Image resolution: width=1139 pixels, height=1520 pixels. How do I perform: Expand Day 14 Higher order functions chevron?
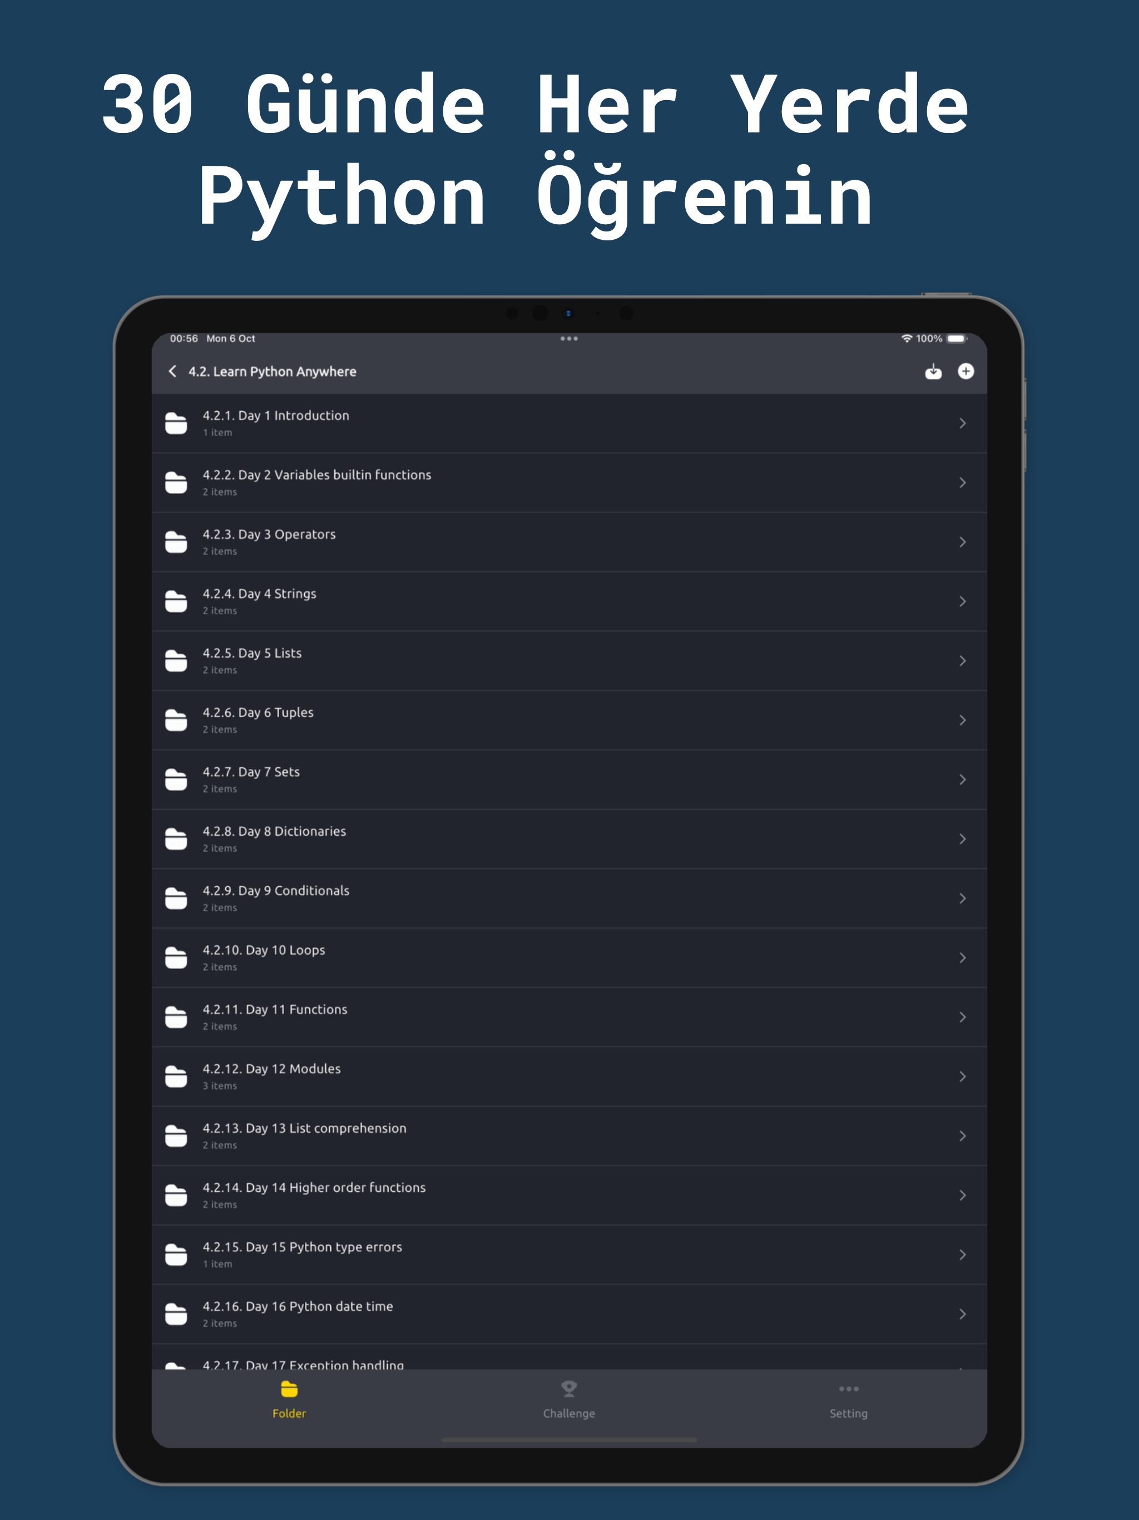coord(963,1196)
